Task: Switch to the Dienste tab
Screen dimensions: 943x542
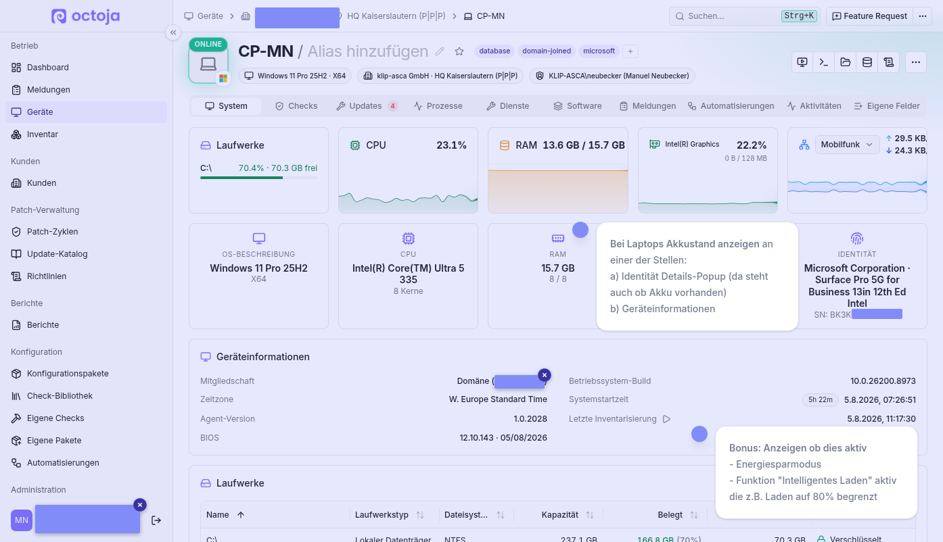Action: tap(508, 106)
